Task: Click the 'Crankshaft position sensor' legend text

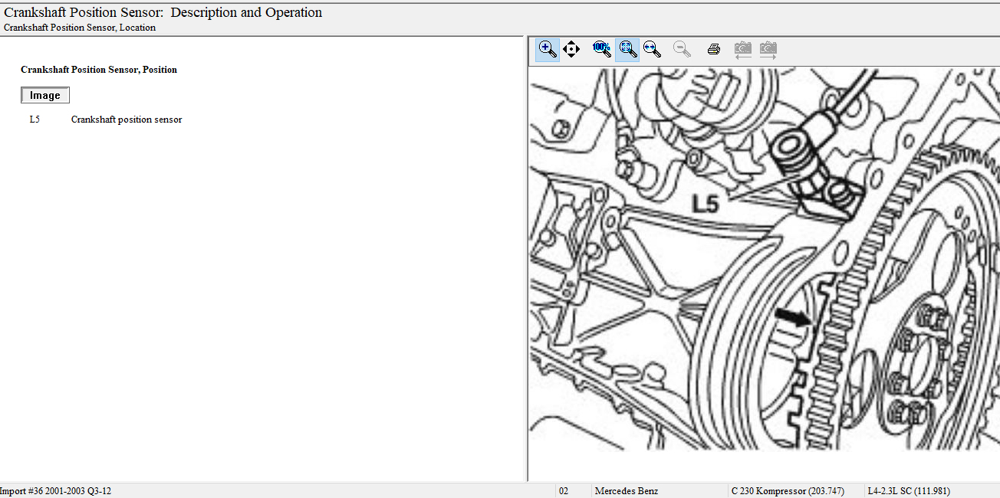Action: [x=127, y=120]
